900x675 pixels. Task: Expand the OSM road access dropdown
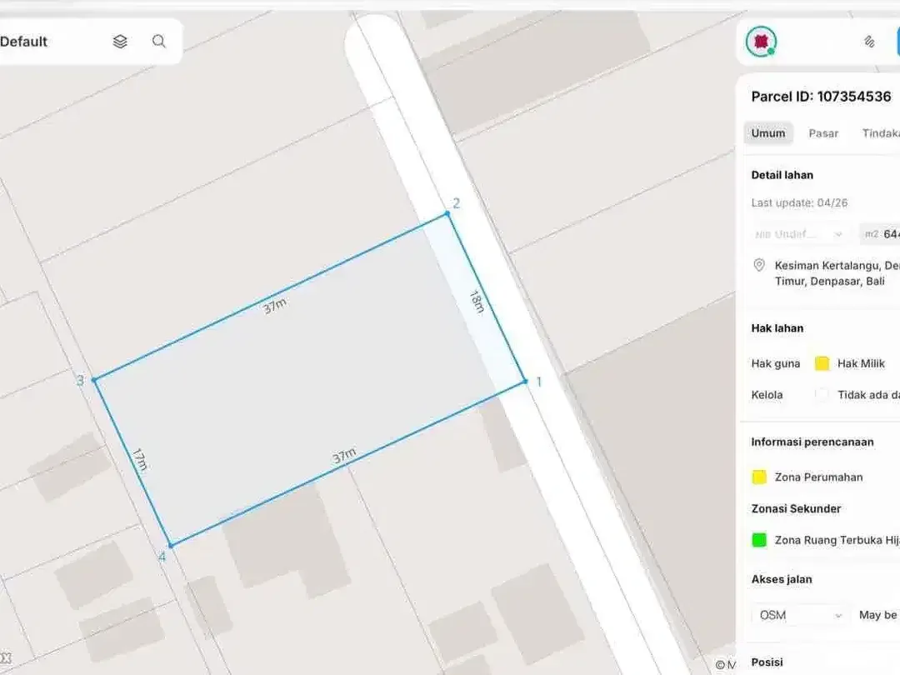click(x=801, y=615)
